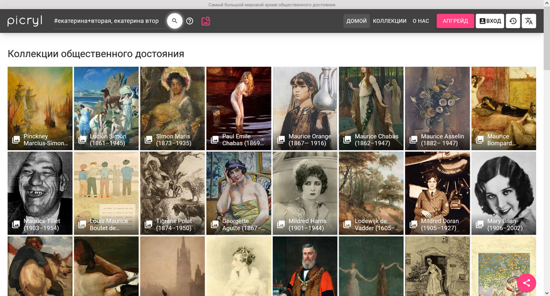
Task: Open Mildred Doran (1905–1927) collection
Action: [x=437, y=193]
